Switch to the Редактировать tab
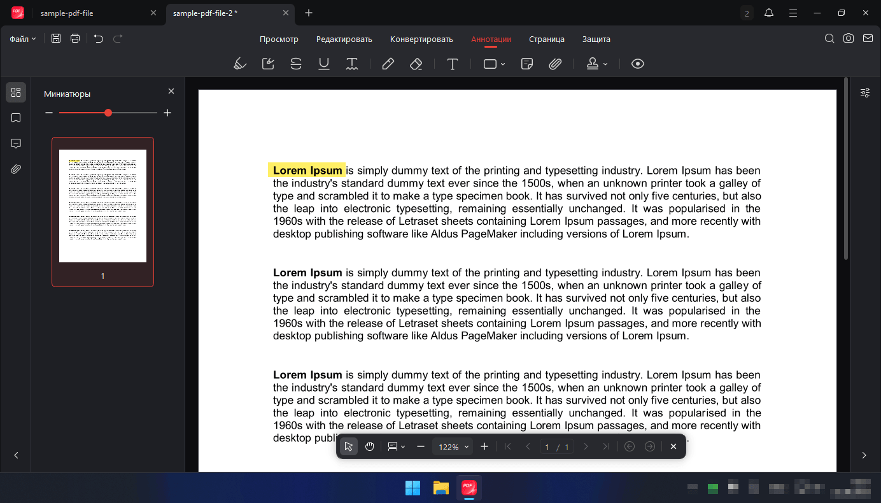Viewport: 881px width, 503px height. [344, 39]
